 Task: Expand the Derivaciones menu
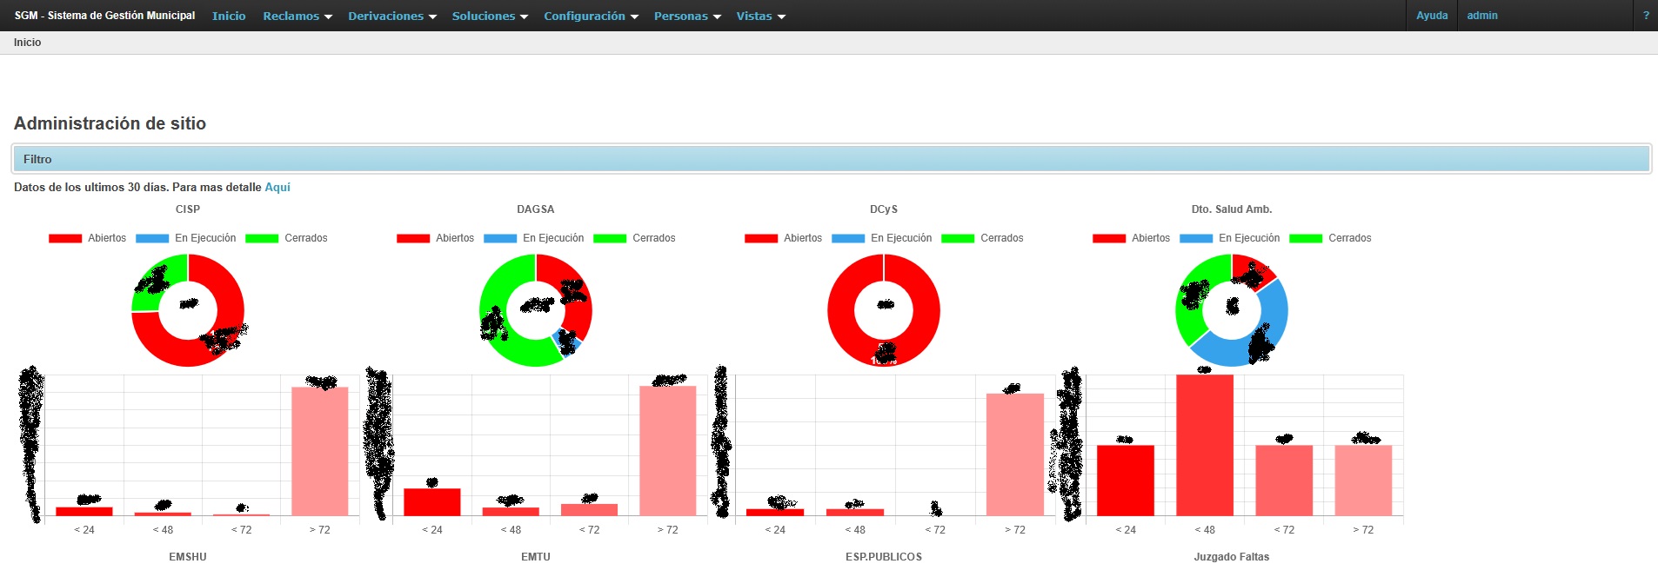pyautogui.click(x=391, y=16)
